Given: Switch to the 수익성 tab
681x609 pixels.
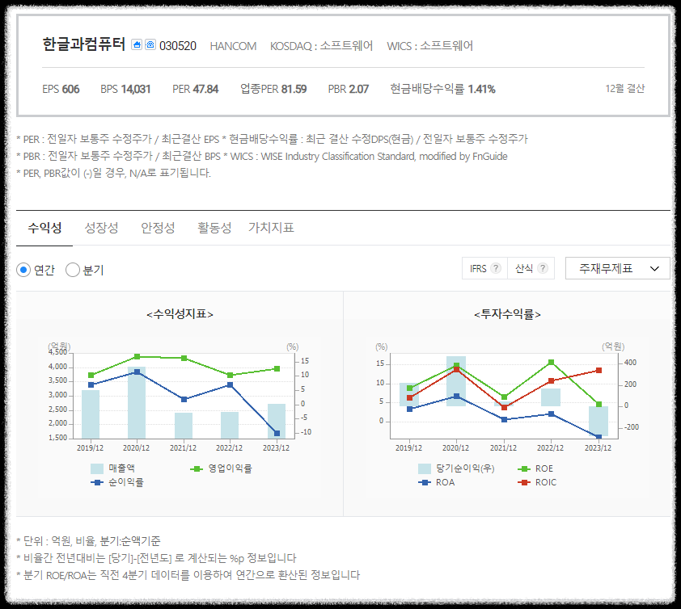Looking at the screenshot, I should pos(44,228).
